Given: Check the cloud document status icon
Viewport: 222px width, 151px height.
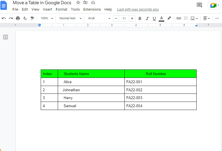Looking at the screenshot, I should point(93,3).
